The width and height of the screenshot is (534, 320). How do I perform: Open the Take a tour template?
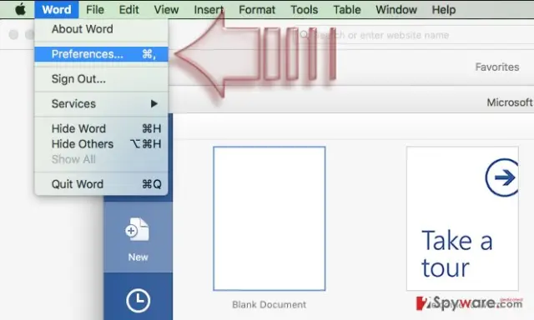pyautogui.click(x=462, y=218)
